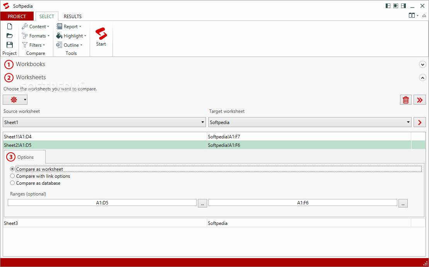
Task: Click the Softpedia!A1:F6 cell
Action: click(x=309, y=145)
